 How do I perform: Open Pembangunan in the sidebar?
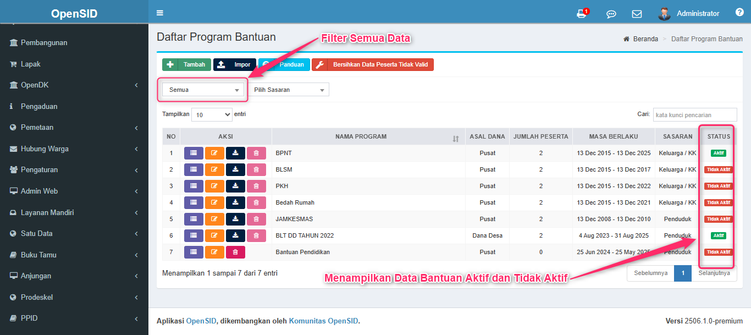click(x=74, y=43)
